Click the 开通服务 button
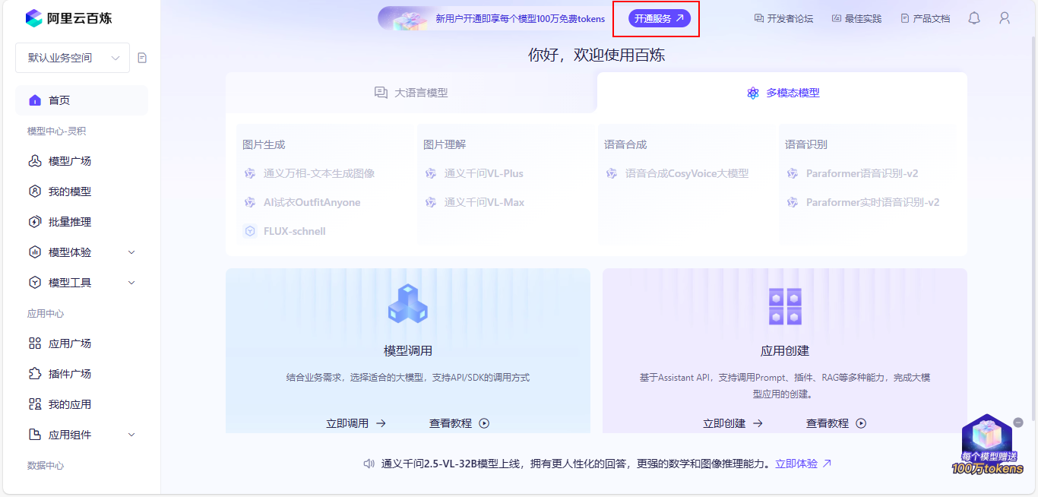Image resolution: width=1038 pixels, height=497 pixels. click(x=656, y=18)
